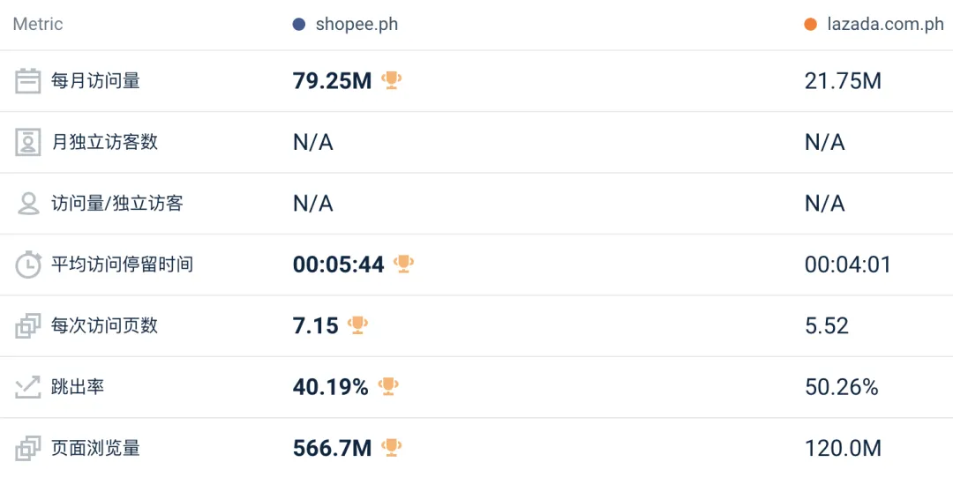Click the trophy icon next to 566.7M

(391, 448)
